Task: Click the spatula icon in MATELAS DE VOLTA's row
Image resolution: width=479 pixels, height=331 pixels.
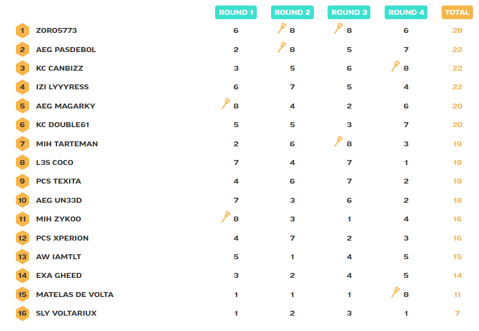Action: (396, 292)
